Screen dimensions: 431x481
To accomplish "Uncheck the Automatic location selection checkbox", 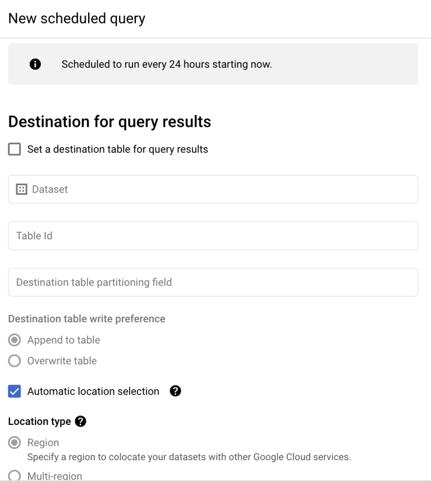I will tap(15, 392).
